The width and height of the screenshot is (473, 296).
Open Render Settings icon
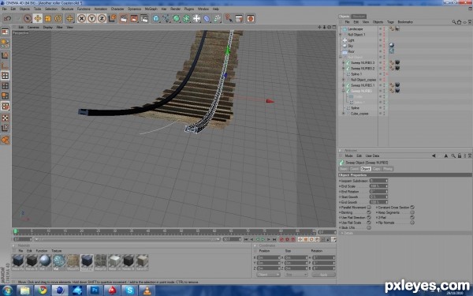coord(144,19)
